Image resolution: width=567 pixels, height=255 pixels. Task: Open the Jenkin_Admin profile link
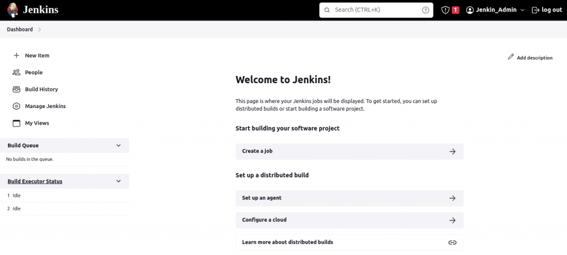(x=496, y=10)
